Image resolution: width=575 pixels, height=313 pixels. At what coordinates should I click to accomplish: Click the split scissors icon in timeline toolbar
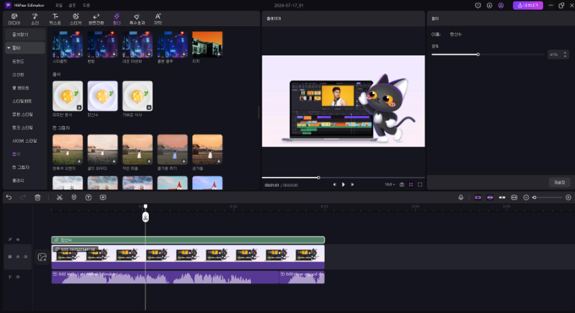coord(60,197)
